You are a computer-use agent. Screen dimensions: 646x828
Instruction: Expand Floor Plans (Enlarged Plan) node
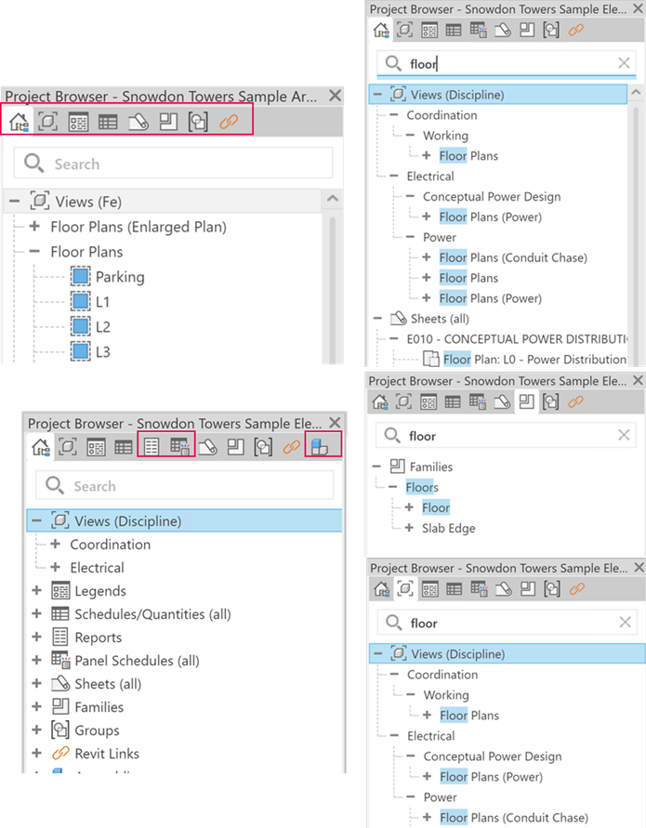(x=34, y=227)
